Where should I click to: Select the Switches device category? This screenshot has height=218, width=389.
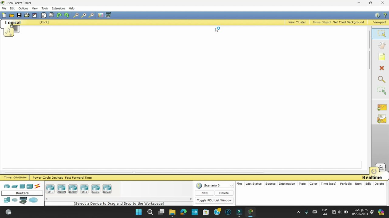pyautogui.click(x=14, y=186)
